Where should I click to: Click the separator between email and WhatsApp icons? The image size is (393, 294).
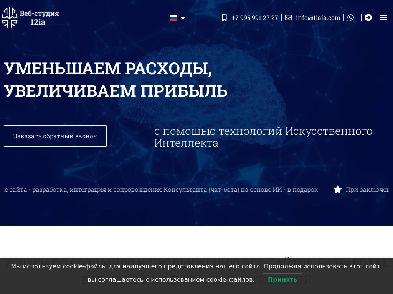343,17
